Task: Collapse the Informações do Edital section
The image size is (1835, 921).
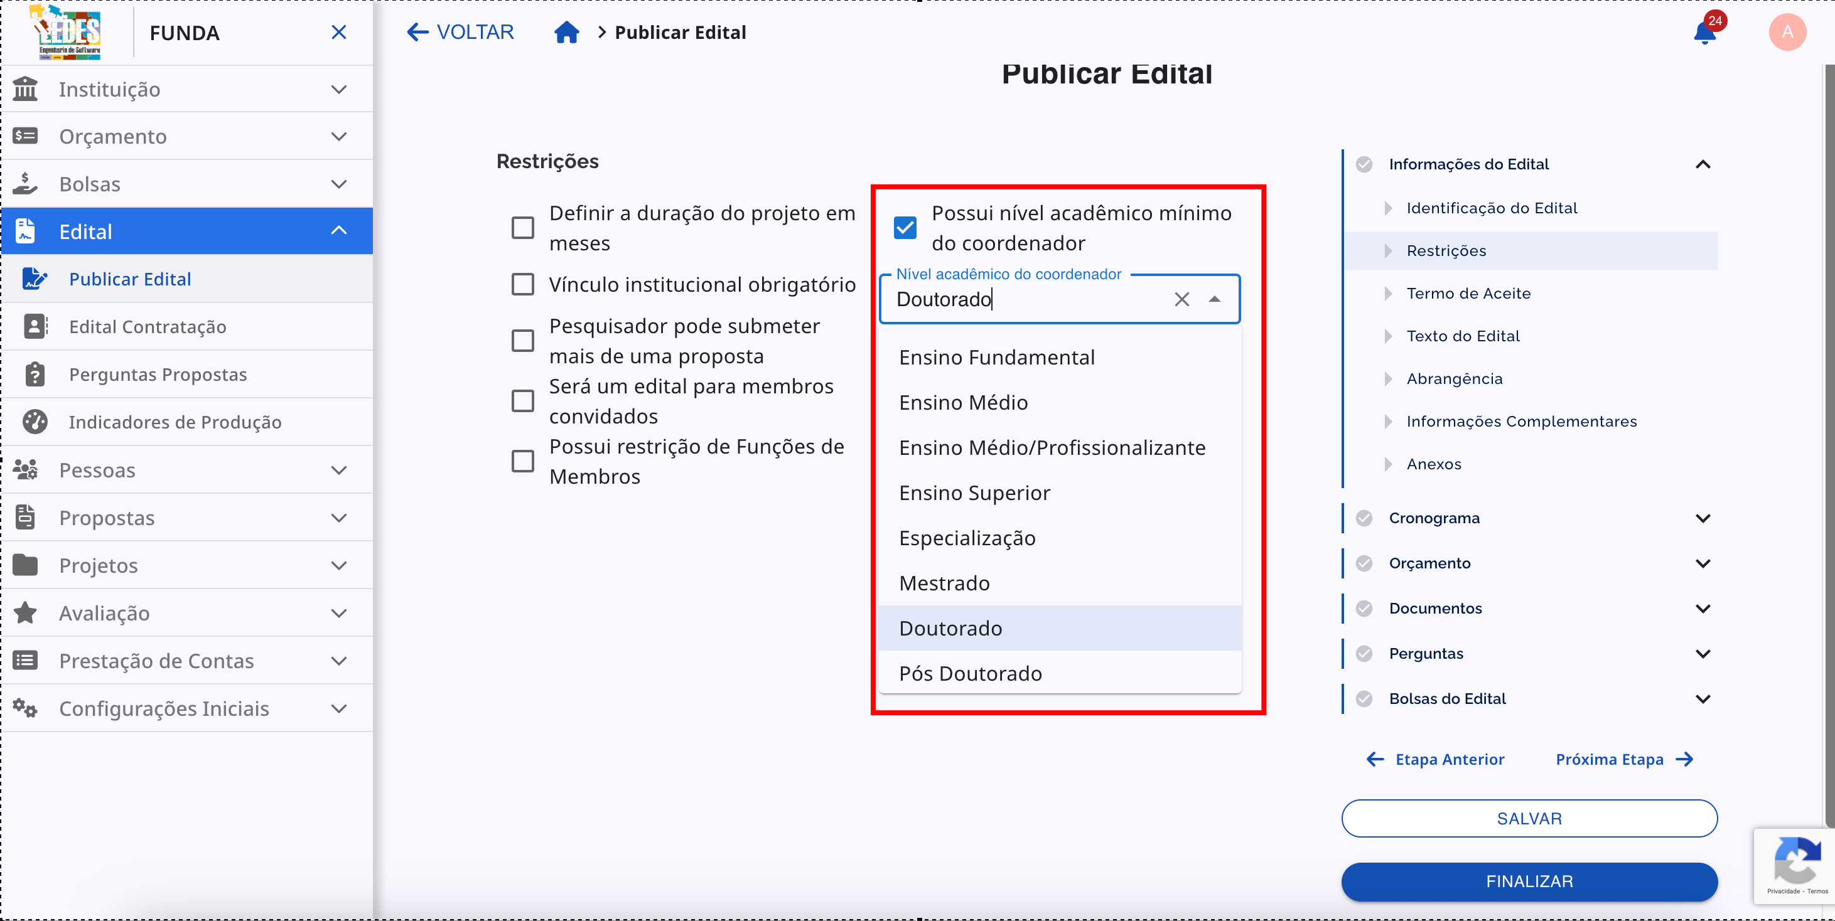Action: (x=1704, y=164)
